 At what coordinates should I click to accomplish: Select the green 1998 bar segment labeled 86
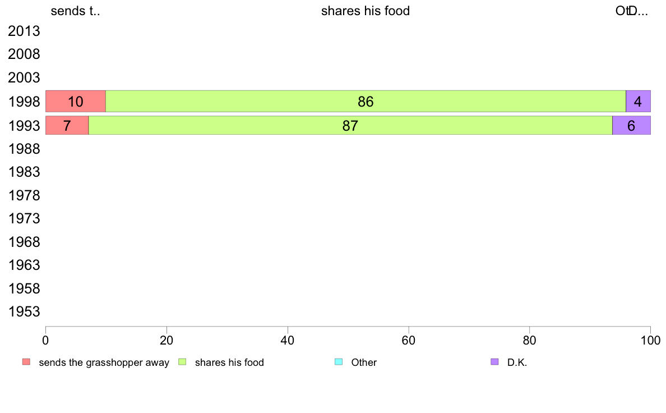click(x=366, y=101)
